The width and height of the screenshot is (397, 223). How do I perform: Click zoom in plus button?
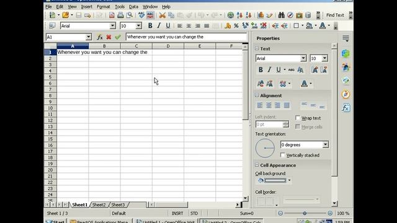point(330,213)
